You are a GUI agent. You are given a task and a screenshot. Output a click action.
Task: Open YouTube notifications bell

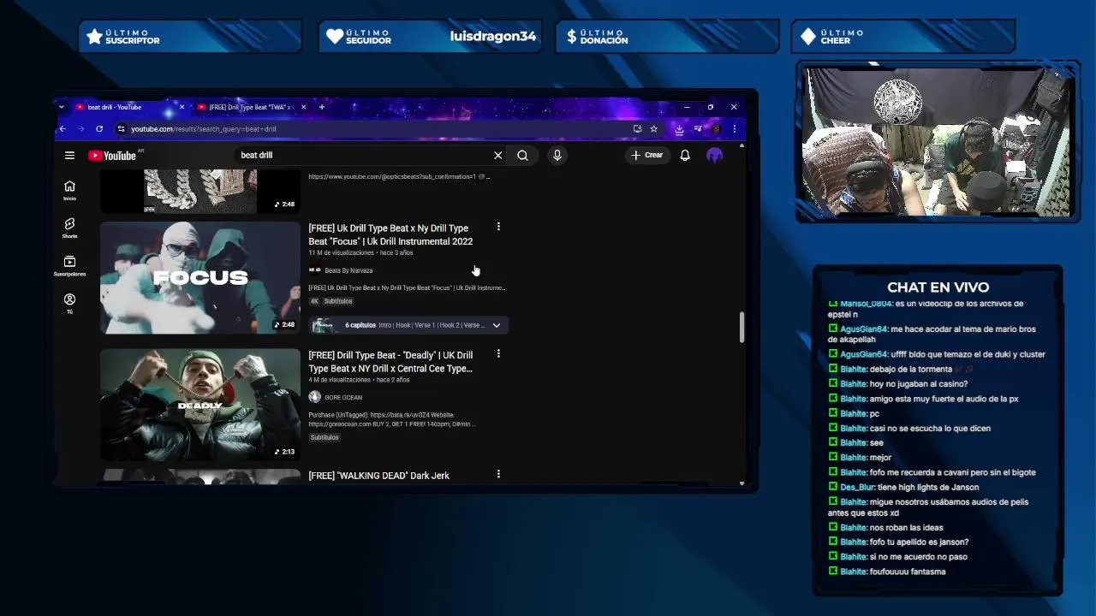coord(685,155)
